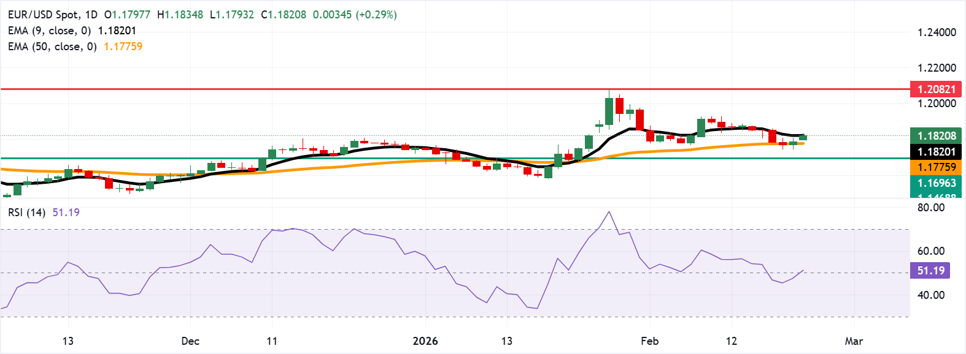Select the 60.00 RSI axis label
Viewport: 966px width, 354px height.
pos(931,251)
